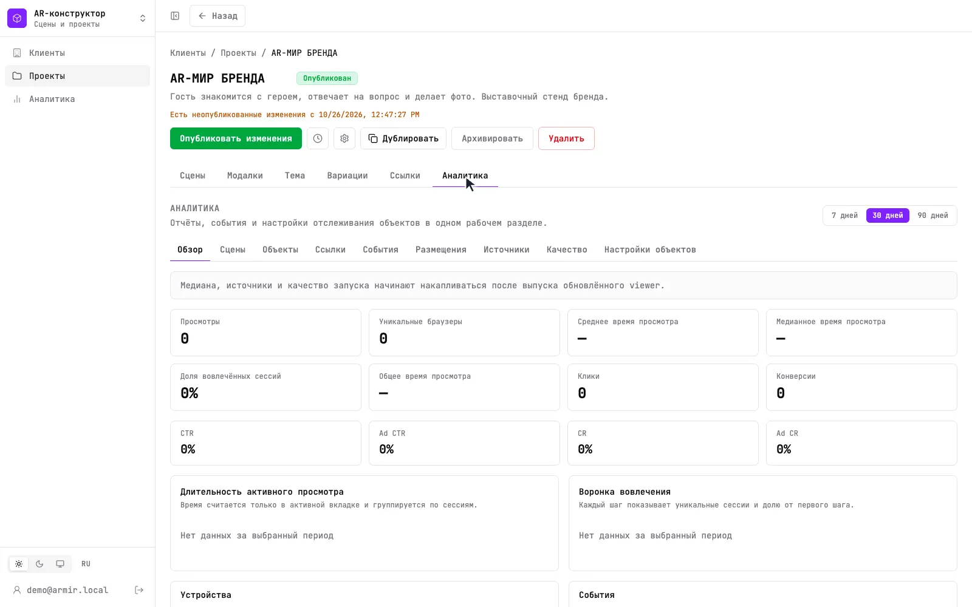Open version history clock icon
Viewport: 972px width, 607px height.
[318, 138]
